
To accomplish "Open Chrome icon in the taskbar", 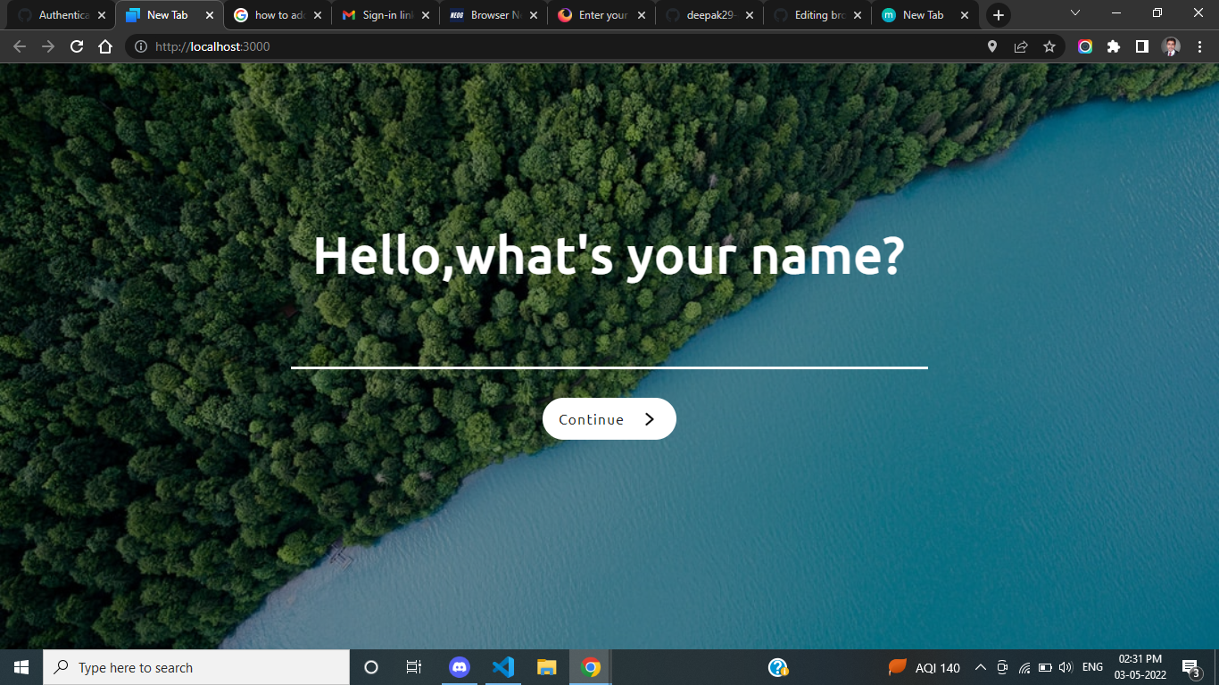I will click(591, 667).
